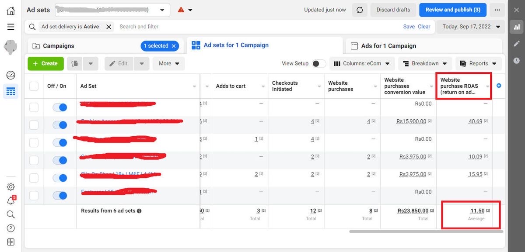
Task: Click the Review and publish (3) button
Action: (x=452, y=10)
